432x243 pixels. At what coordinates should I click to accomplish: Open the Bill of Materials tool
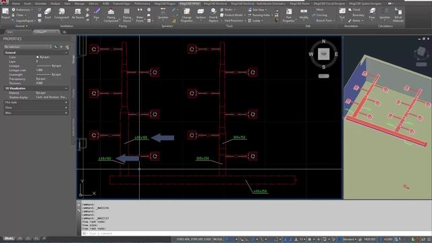(x=398, y=15)
